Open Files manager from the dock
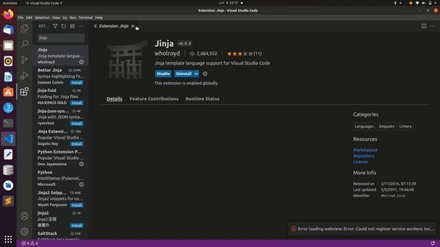Image resolution: width=440 pixels, height=247 pixels. point(8,45)
